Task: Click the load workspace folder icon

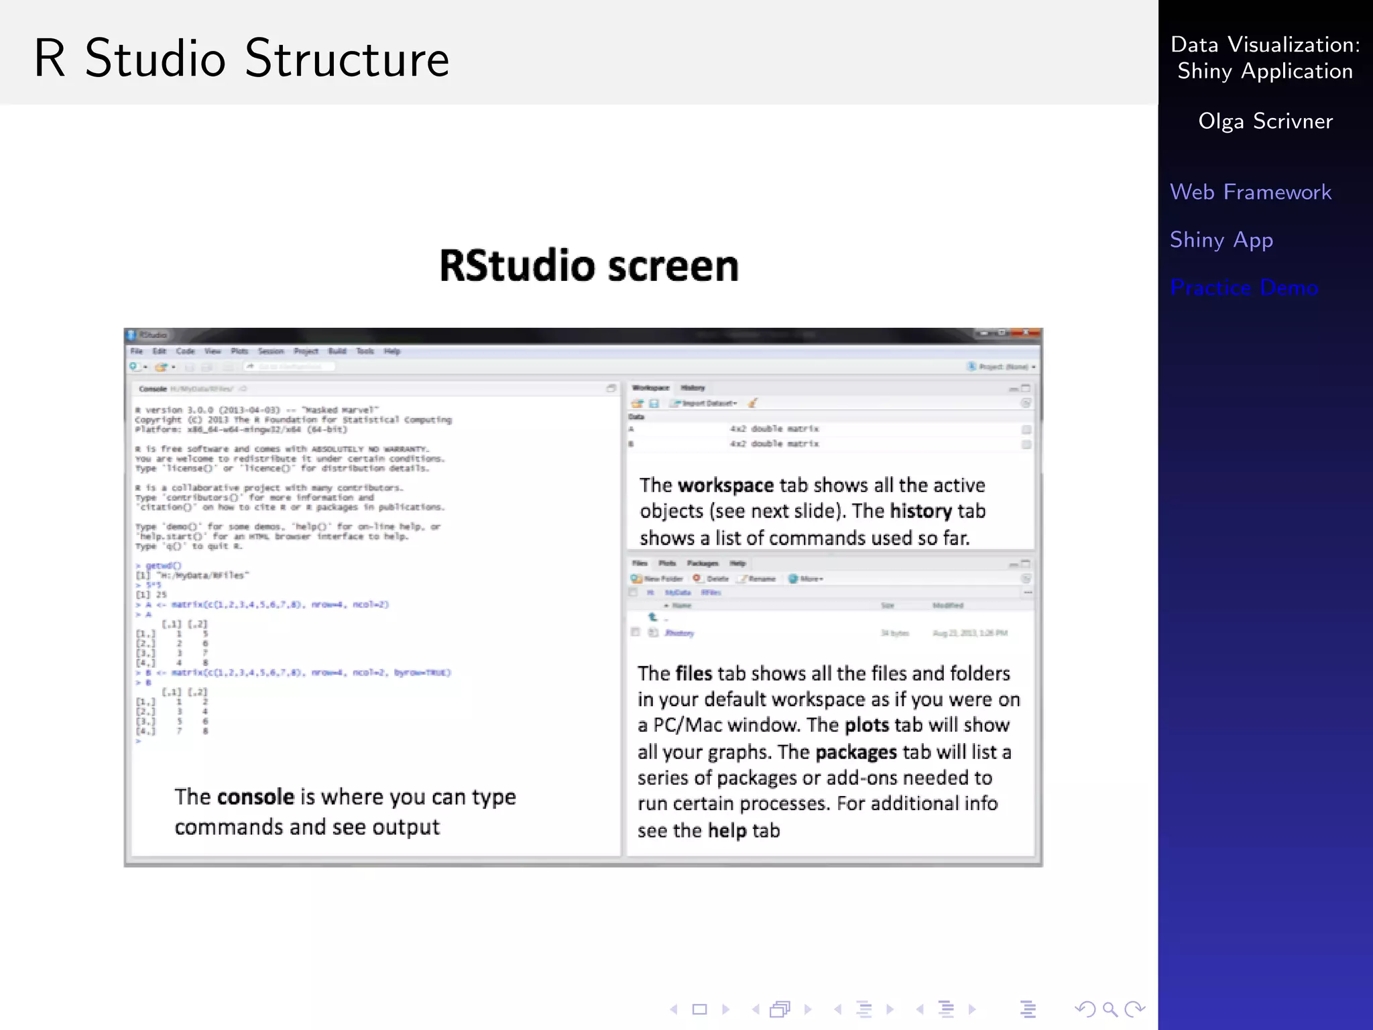Action: [637, 403]
